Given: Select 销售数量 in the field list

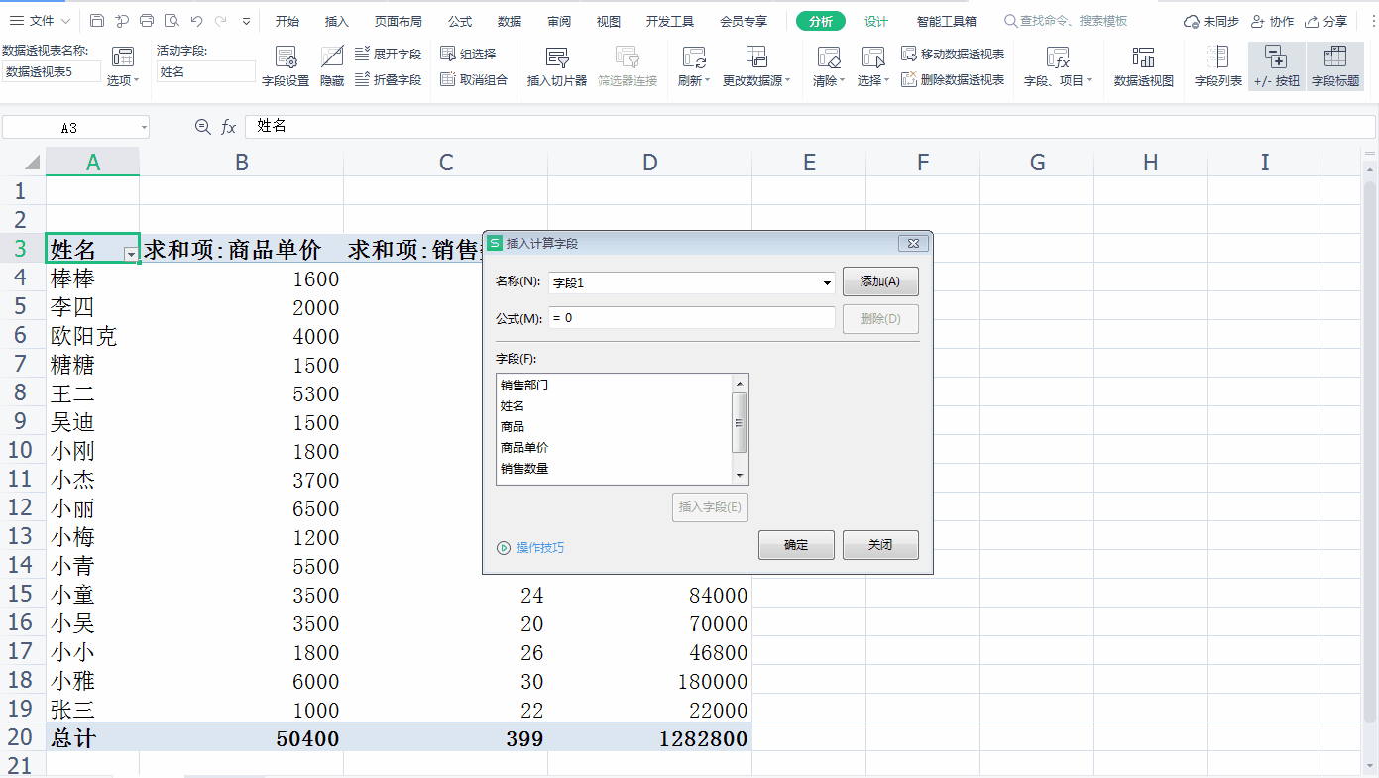Looking at the screenshot, I should point(524,468).
